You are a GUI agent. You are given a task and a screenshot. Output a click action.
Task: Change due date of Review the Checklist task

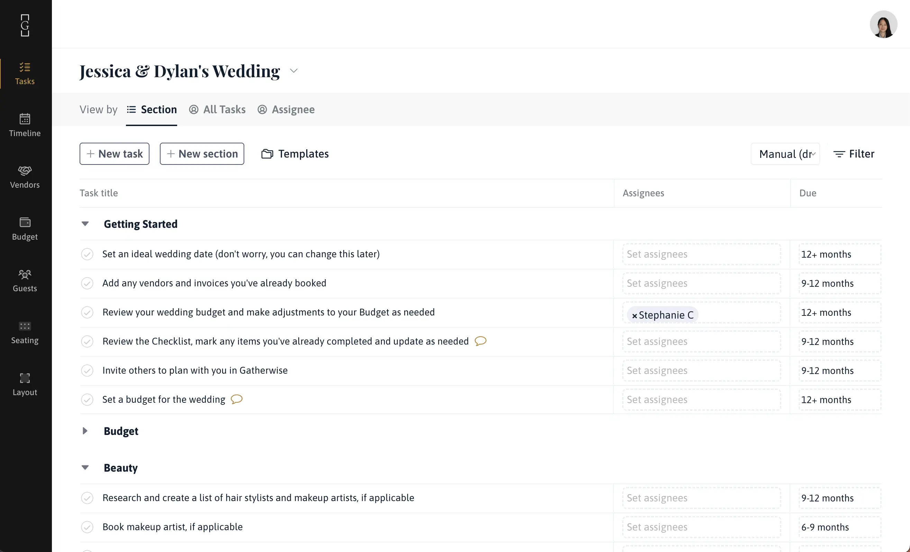pos(840,342)
